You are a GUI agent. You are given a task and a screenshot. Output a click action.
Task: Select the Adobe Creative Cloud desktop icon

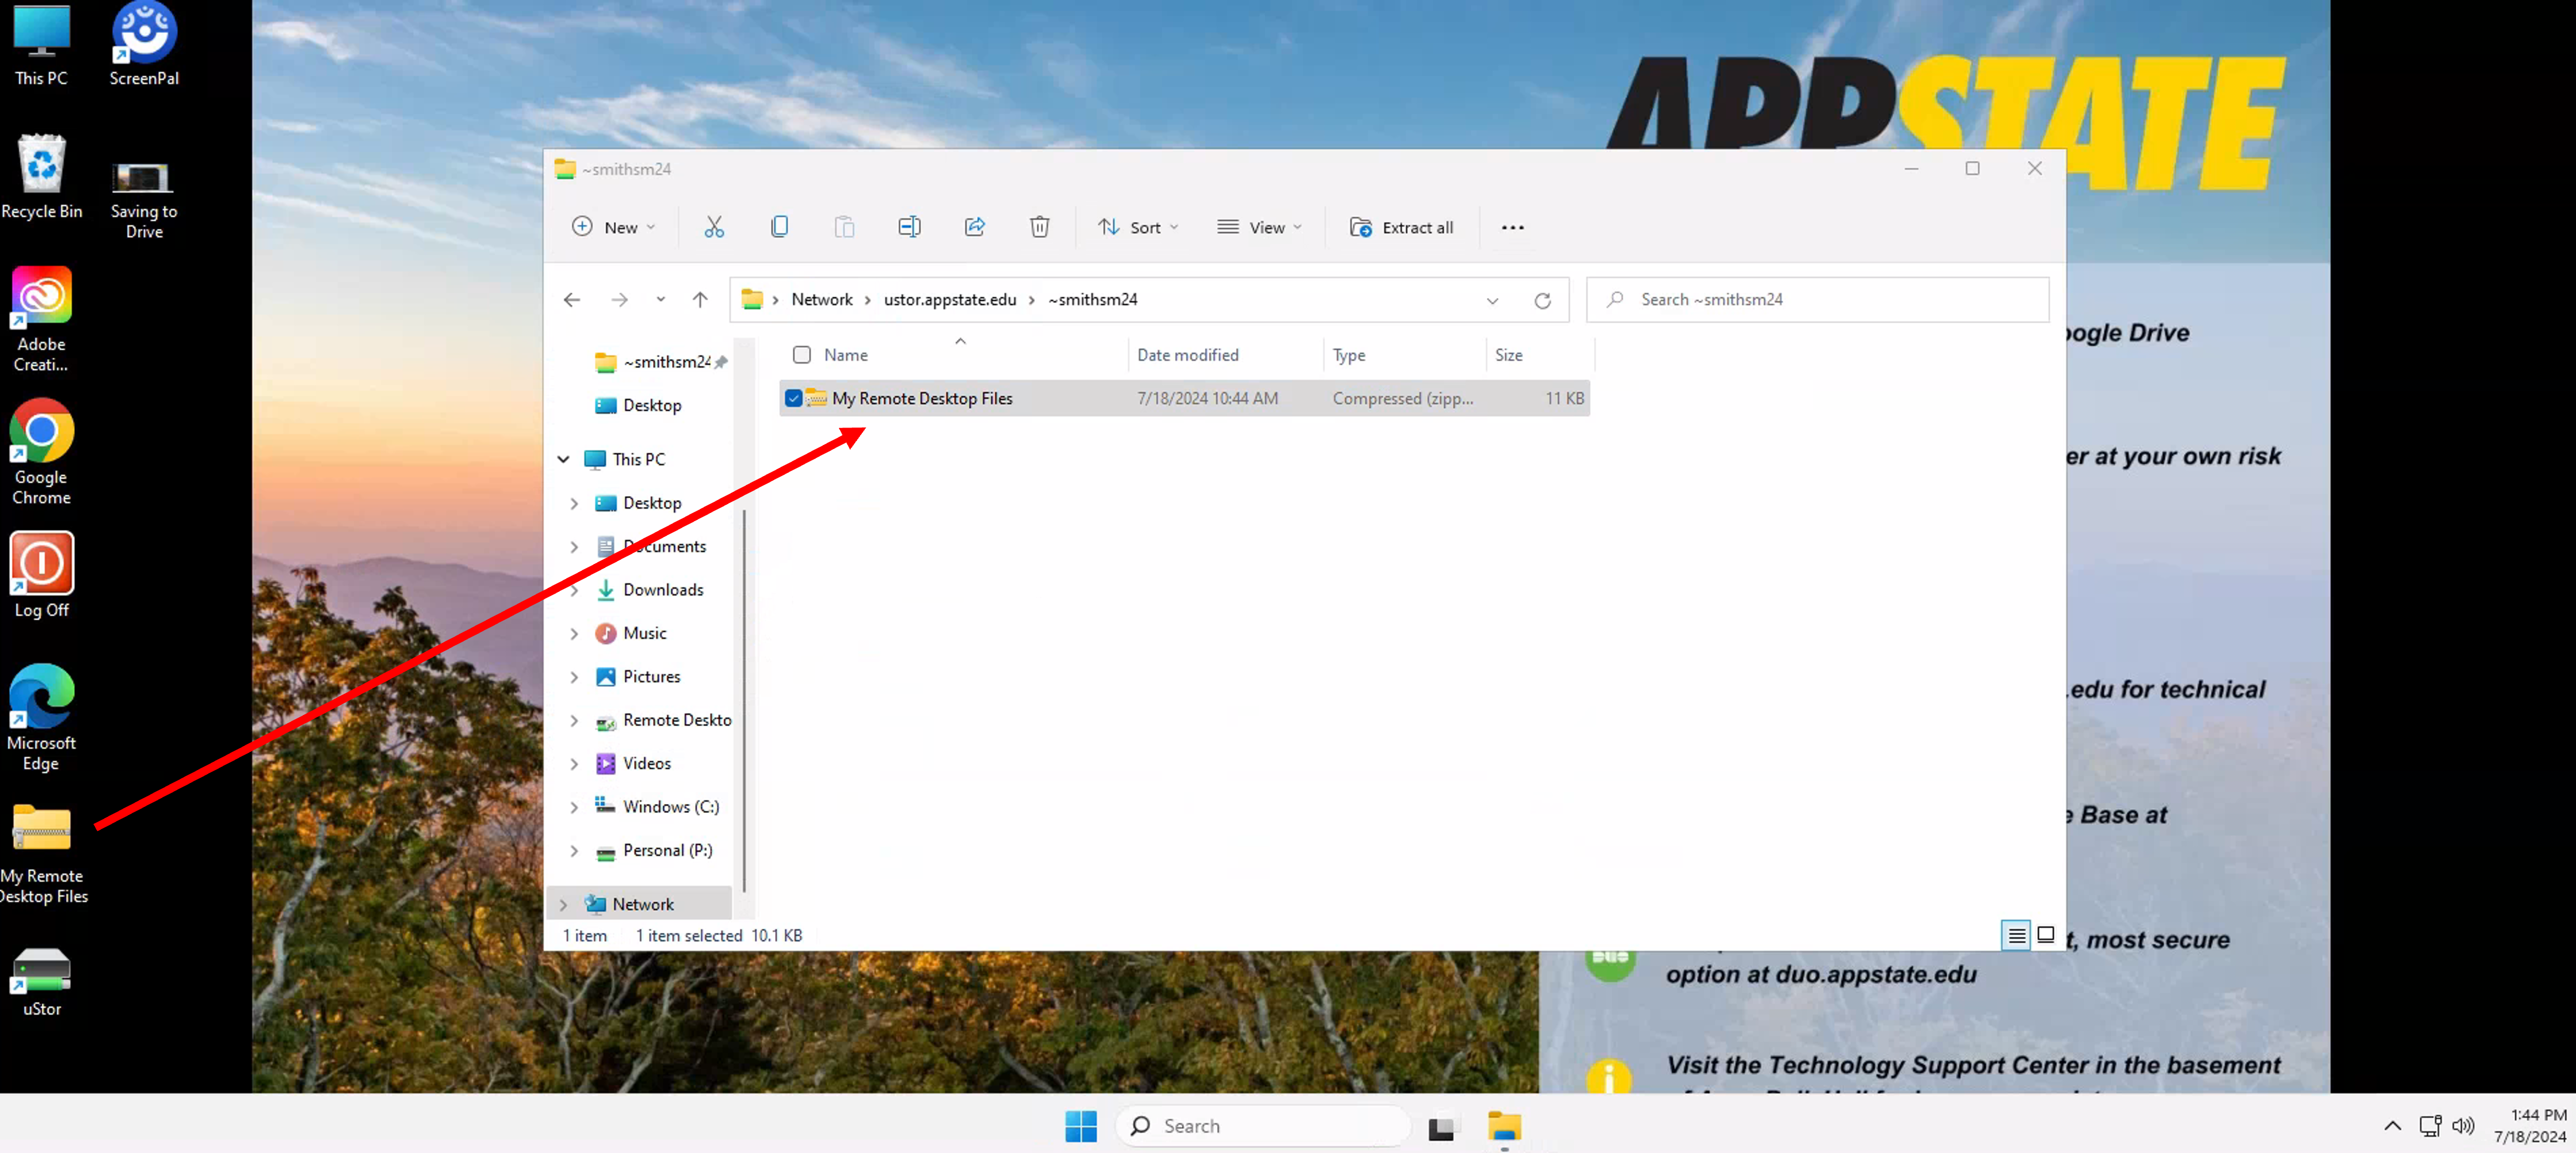pos(41,320)
